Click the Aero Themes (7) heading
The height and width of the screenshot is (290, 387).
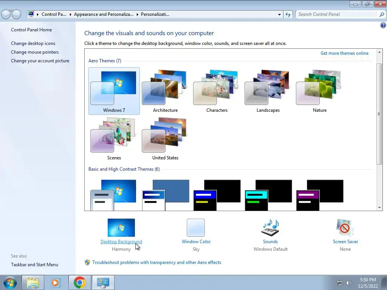(105, 61)
